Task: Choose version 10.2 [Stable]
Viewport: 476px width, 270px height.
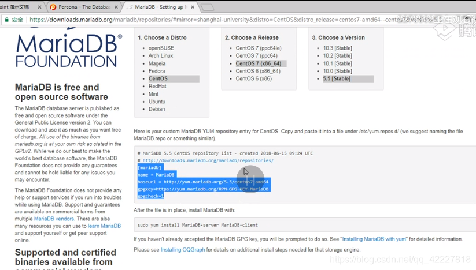Action: point(337,56)
